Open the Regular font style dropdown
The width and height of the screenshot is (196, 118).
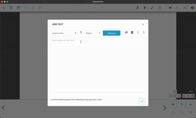tap(93, 33)
